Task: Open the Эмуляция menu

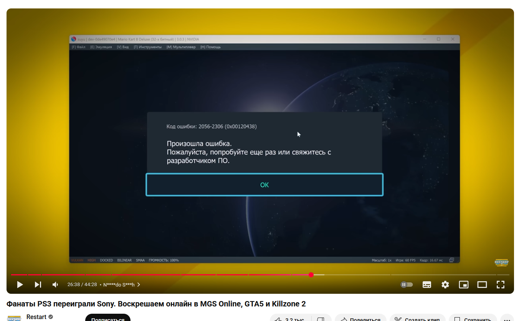Action: pyautogui.click(x=101, y=47)
